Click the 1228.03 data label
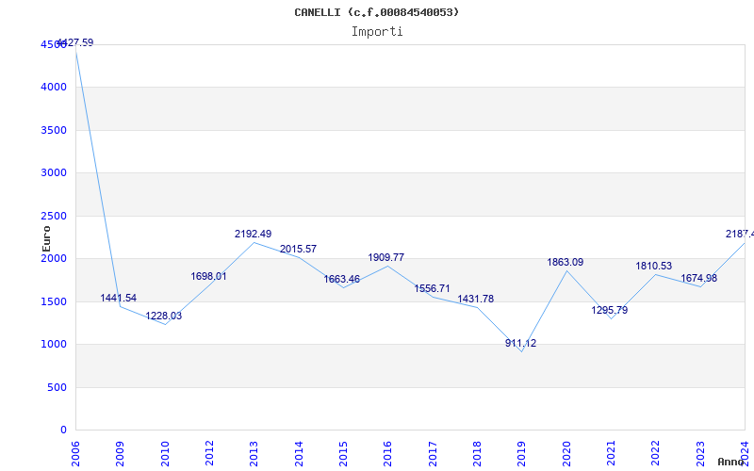 coord(163,317)
